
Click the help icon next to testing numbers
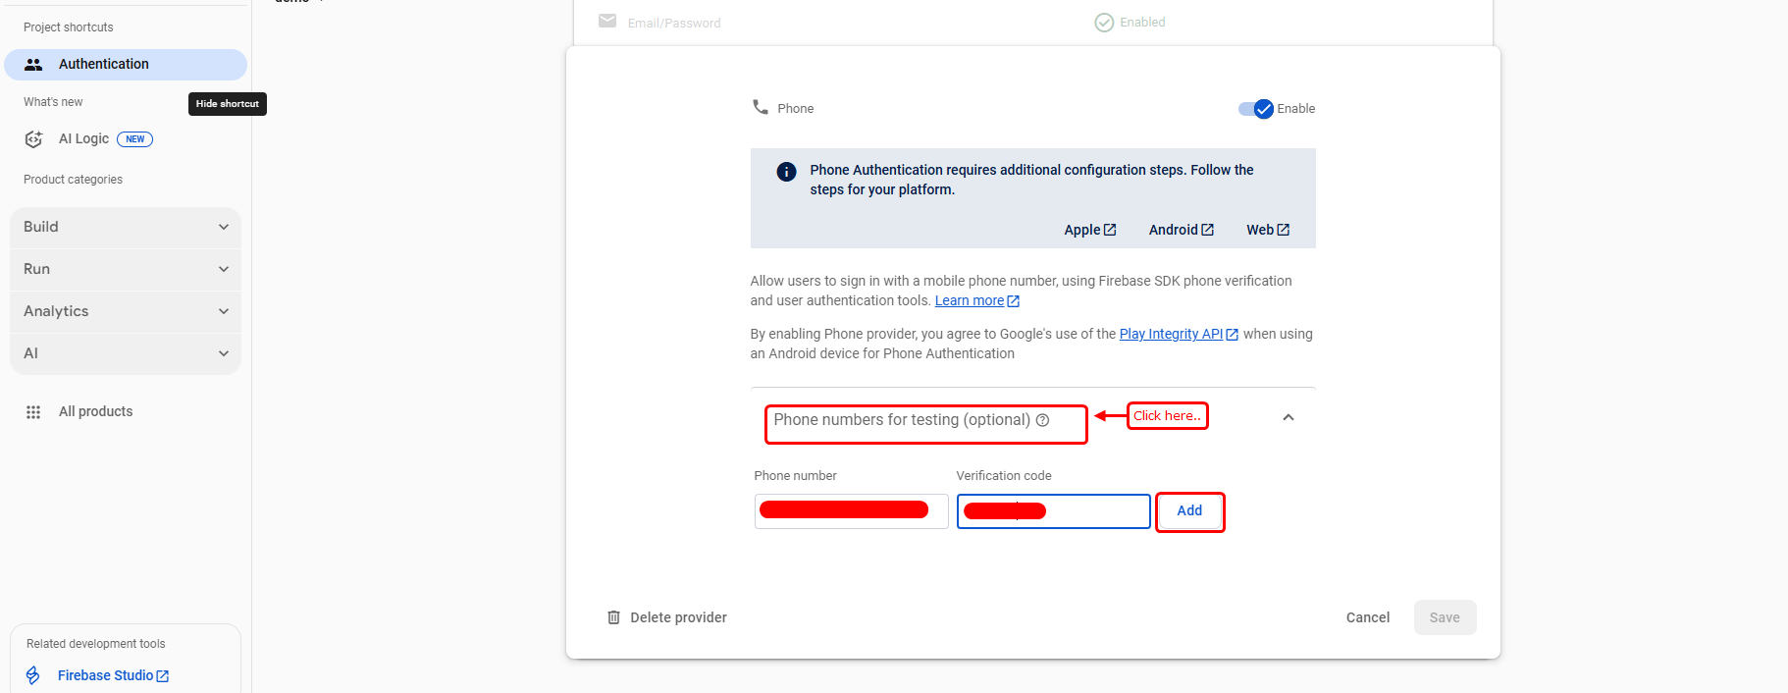pos(1043,420)
